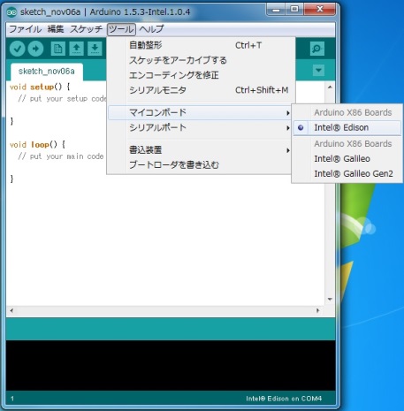The width and height of the screenshot is (404, 411).
Task: Click the Save sketch down-arrow icon
Action: (x=95, y=49)
